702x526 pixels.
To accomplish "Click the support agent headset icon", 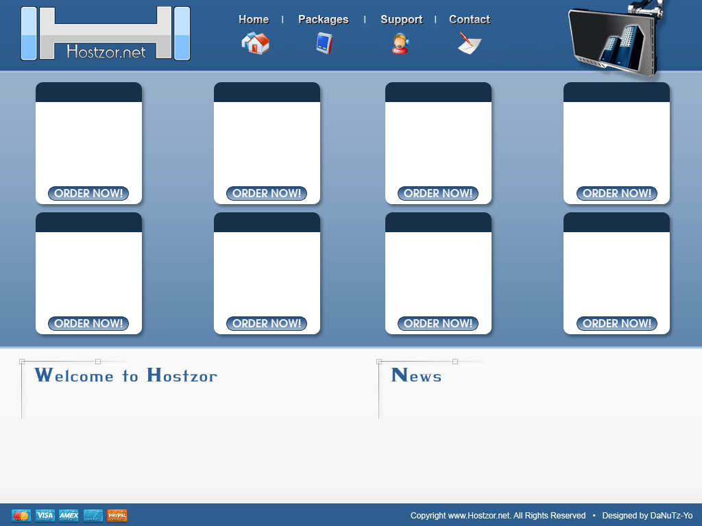I will [401, 43].
